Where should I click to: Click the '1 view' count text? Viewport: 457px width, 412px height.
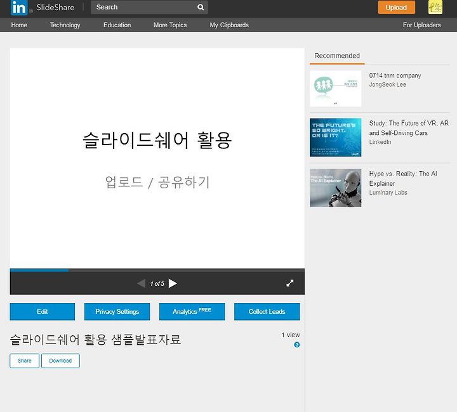click(291, 335)
